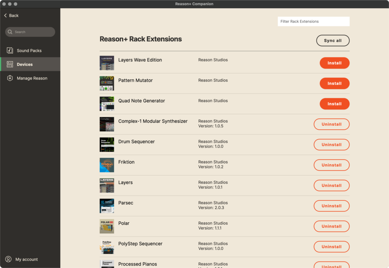Image resolution: width=389 pixels, height=268 pixels.
Task: Click the Friktion device artwork icon
Action: point(107,165)
